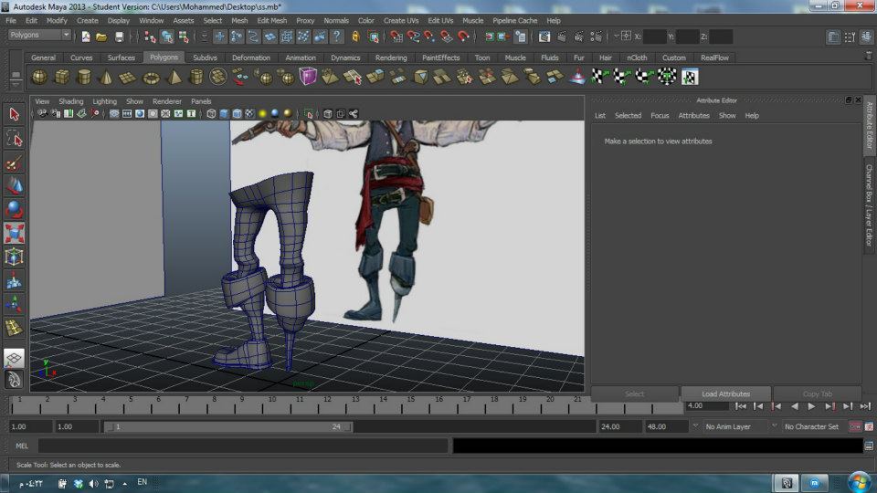Click the purple cube shelf icon
The height and width of the screenshot is (493, 877).
coord(308,77)
